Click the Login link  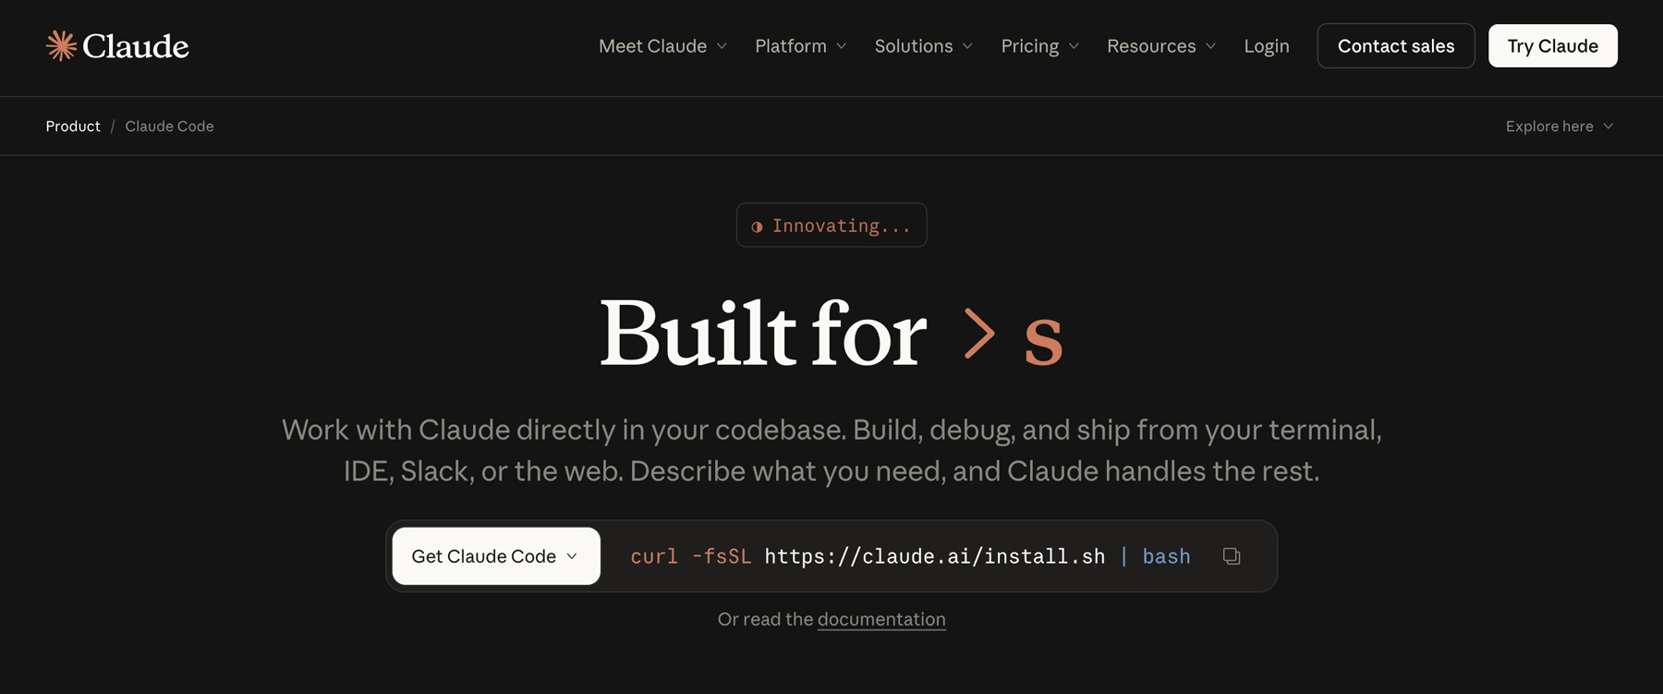pyautogui.click(x=1266, y=46)
